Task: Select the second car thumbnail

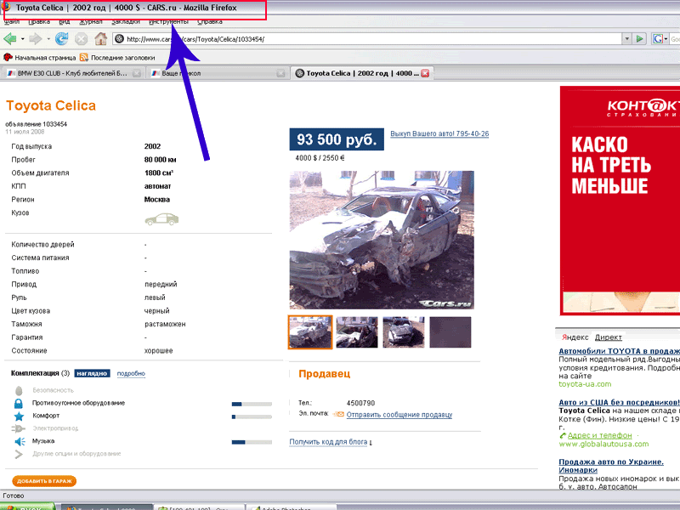Action: 357,332
